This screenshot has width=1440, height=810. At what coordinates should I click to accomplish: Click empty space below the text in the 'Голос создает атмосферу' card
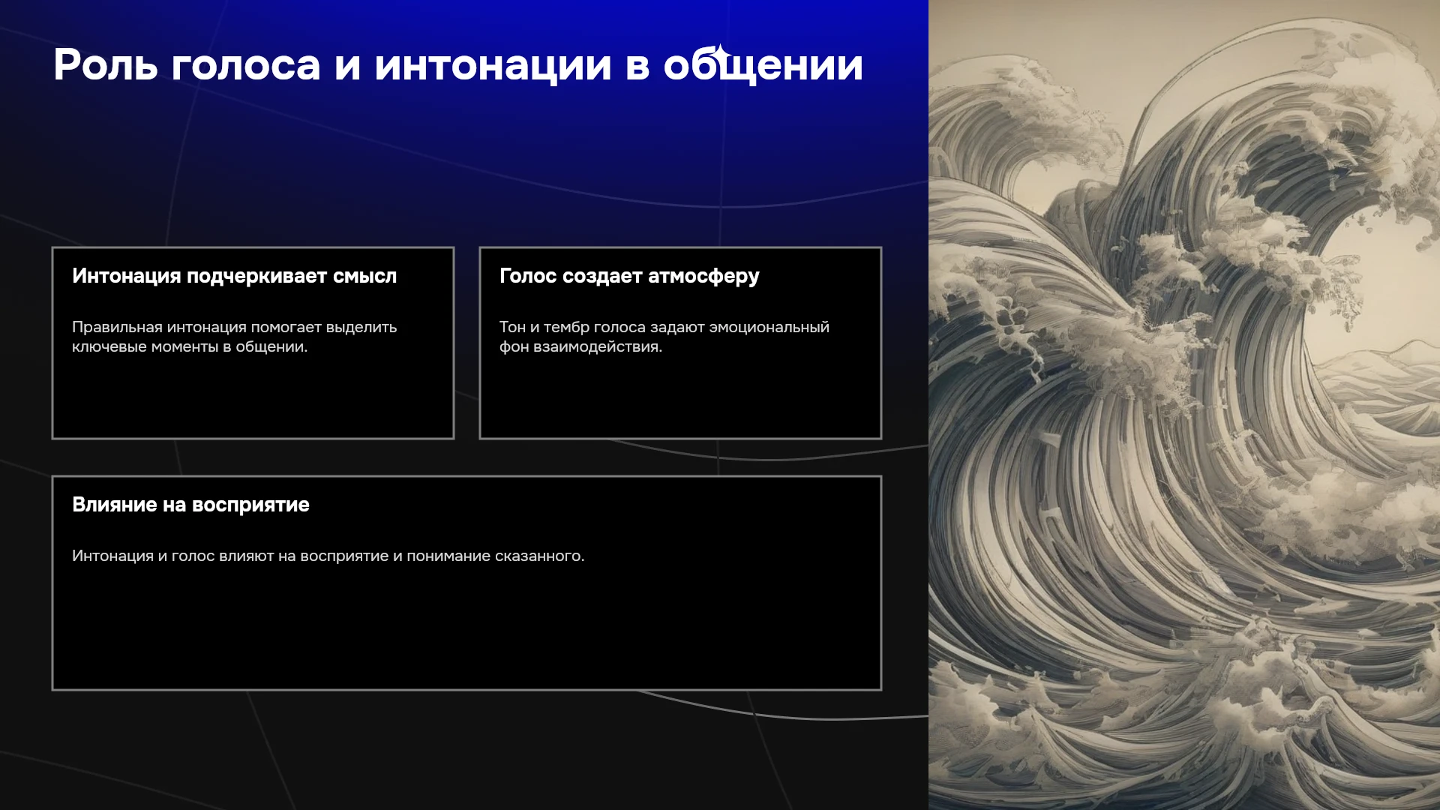tap(680, 397)
